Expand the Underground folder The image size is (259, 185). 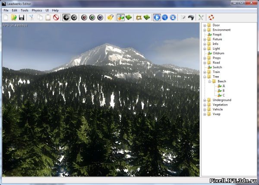pyautogui.click(x=205, y=100)
